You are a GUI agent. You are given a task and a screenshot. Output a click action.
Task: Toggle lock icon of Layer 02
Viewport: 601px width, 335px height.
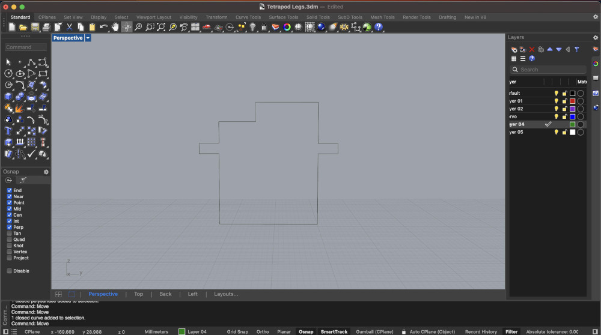(x=564, y=109)
